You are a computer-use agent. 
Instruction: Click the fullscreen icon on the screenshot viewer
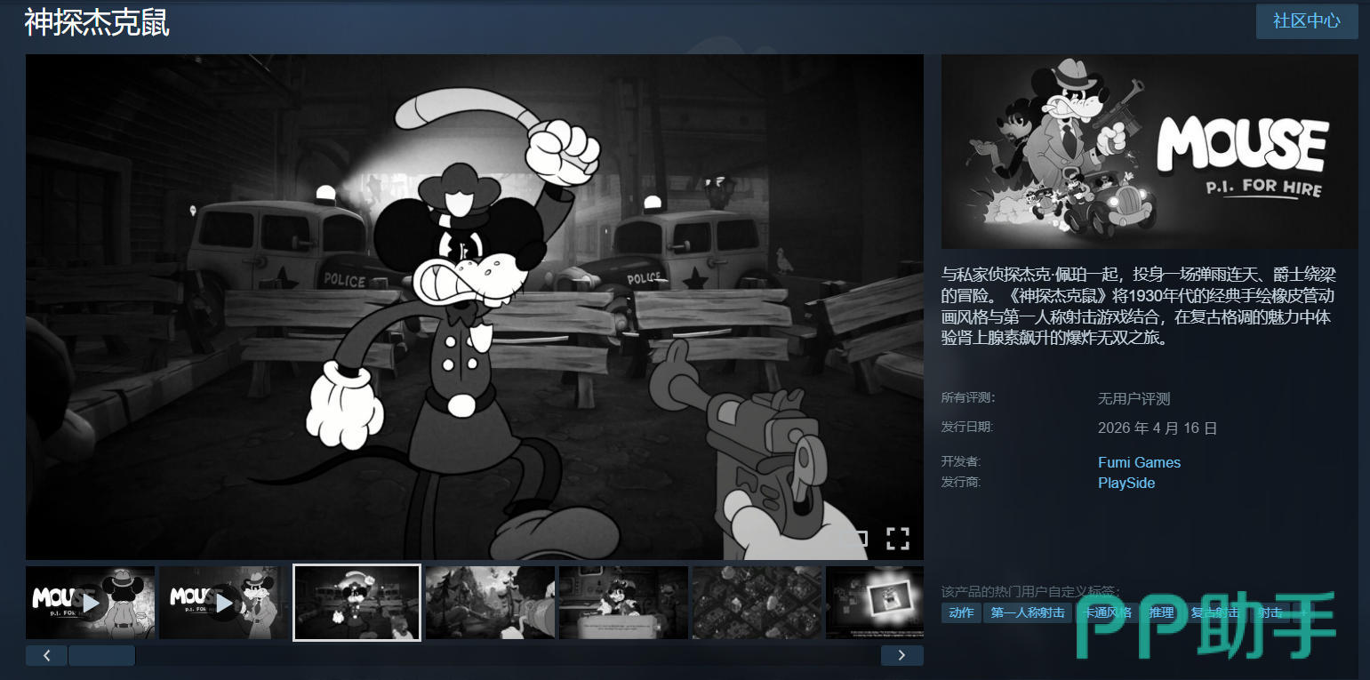pyautogui.click(x=898, y=538)
